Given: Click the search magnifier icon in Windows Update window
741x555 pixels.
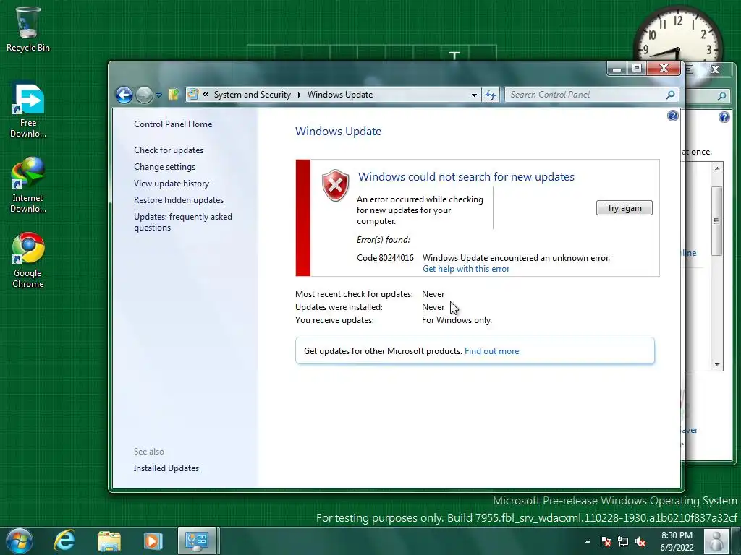Looking at the screenshot, I should [x=670, y=95].
